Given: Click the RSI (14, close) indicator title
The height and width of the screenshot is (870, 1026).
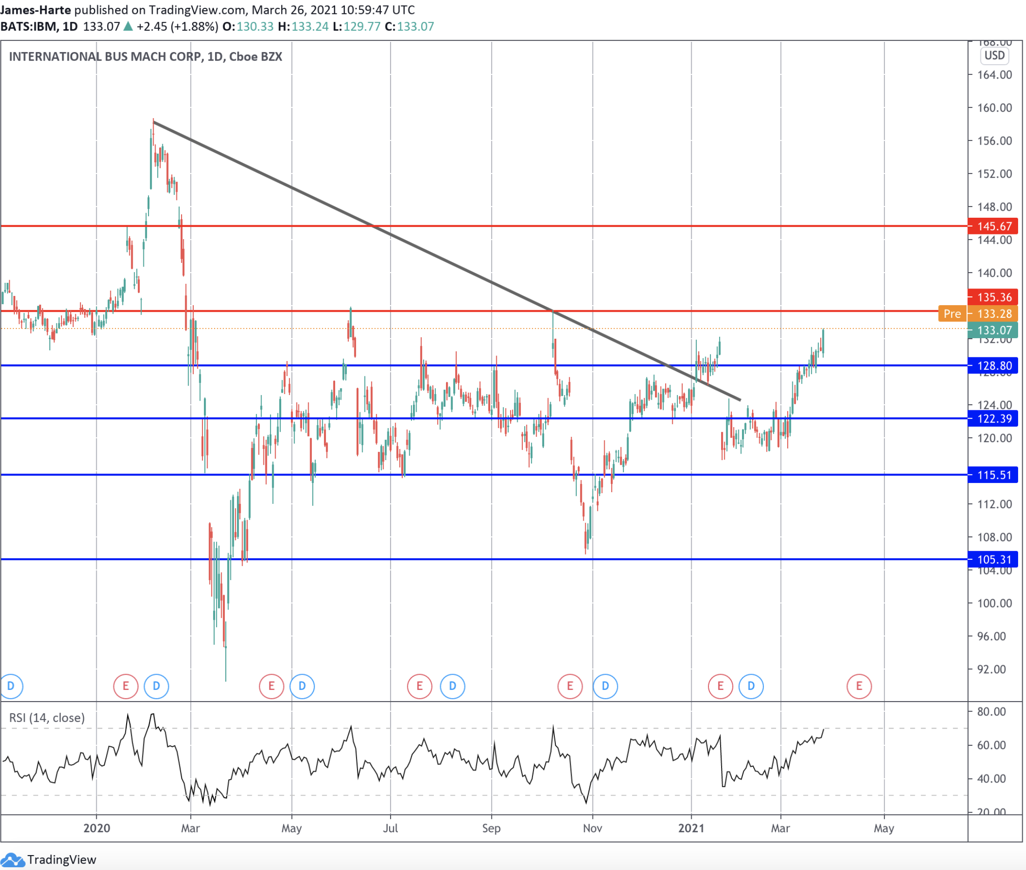Looking at the screenshot, I should [x=47, y=717].
